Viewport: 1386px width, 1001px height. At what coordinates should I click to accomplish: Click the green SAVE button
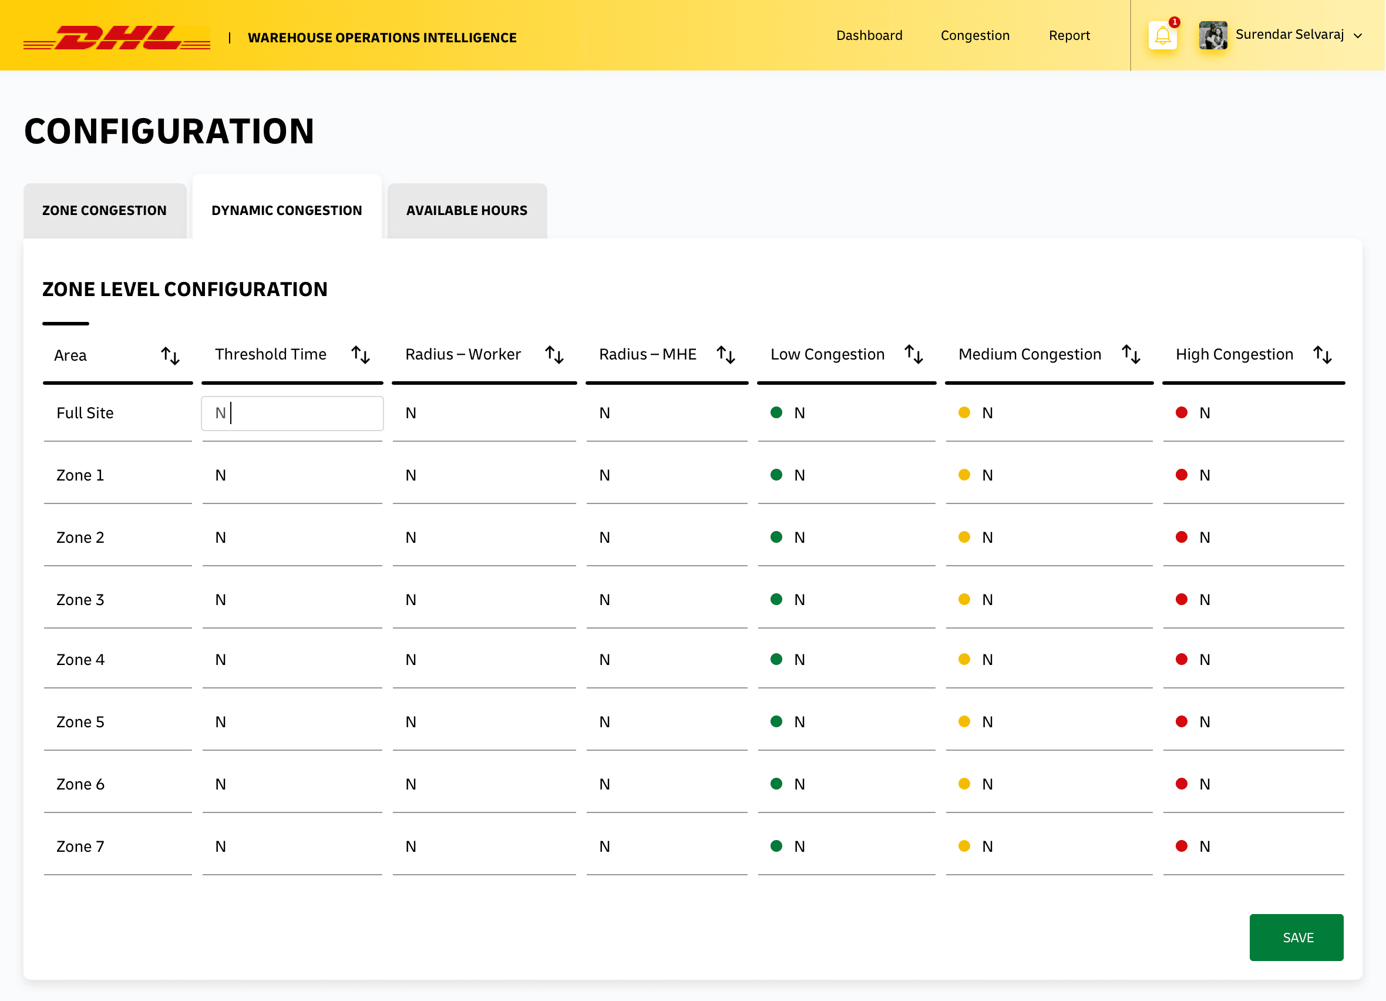click(x=1297, y=938)
